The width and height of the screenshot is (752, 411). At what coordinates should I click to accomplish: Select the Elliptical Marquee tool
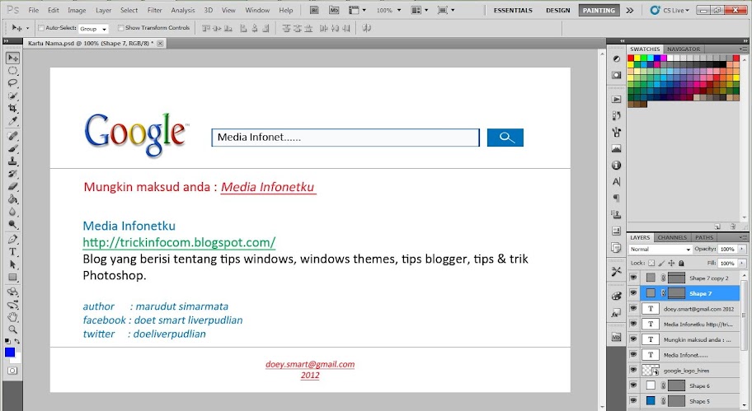click(12, 71)
